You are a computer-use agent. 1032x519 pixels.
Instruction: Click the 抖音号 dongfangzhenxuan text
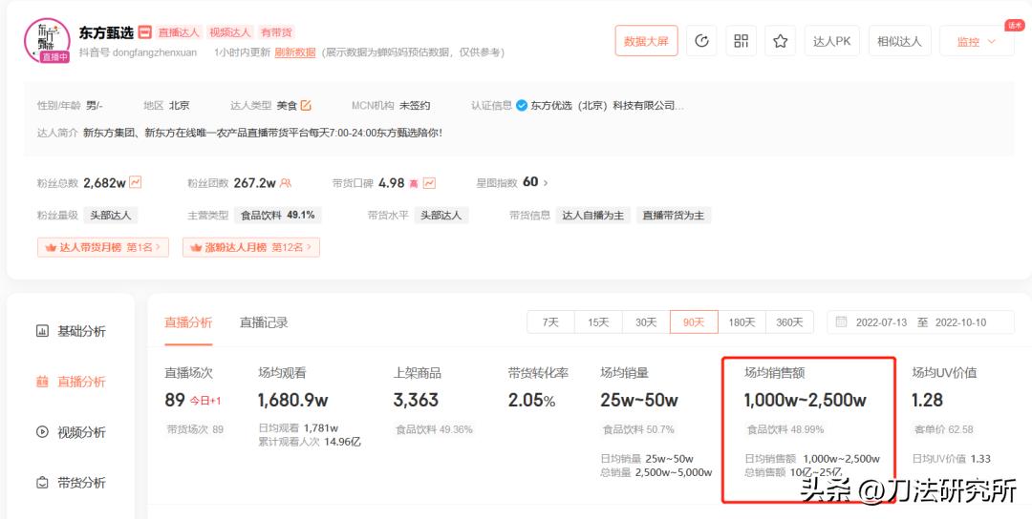[138, 52]
